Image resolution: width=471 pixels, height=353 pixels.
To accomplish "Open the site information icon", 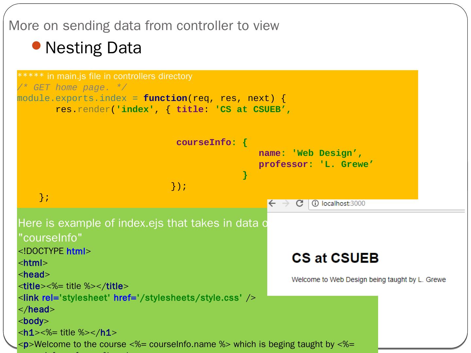I will point(315,204).
